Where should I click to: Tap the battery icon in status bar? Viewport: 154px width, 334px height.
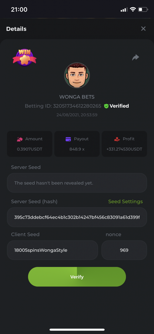pyautogui.click(x=143, y=9)
